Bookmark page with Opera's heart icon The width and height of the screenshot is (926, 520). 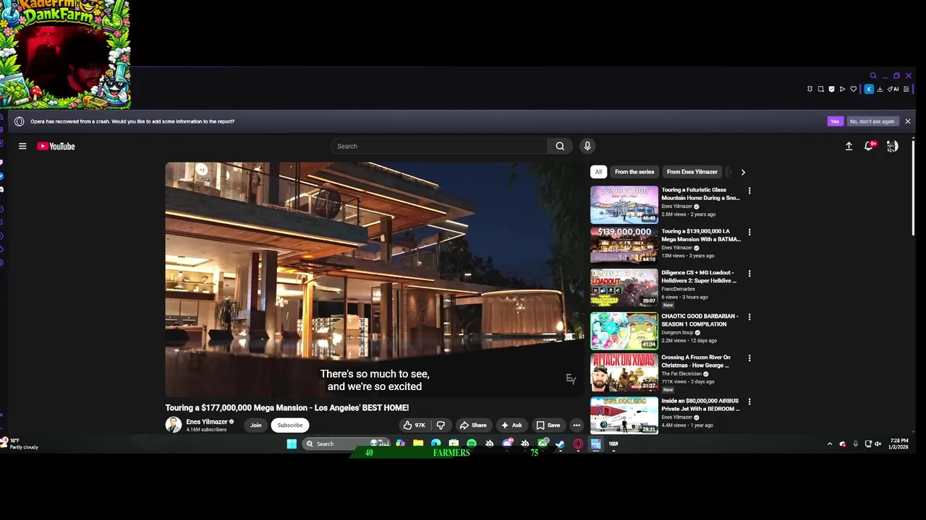(854, 89)
